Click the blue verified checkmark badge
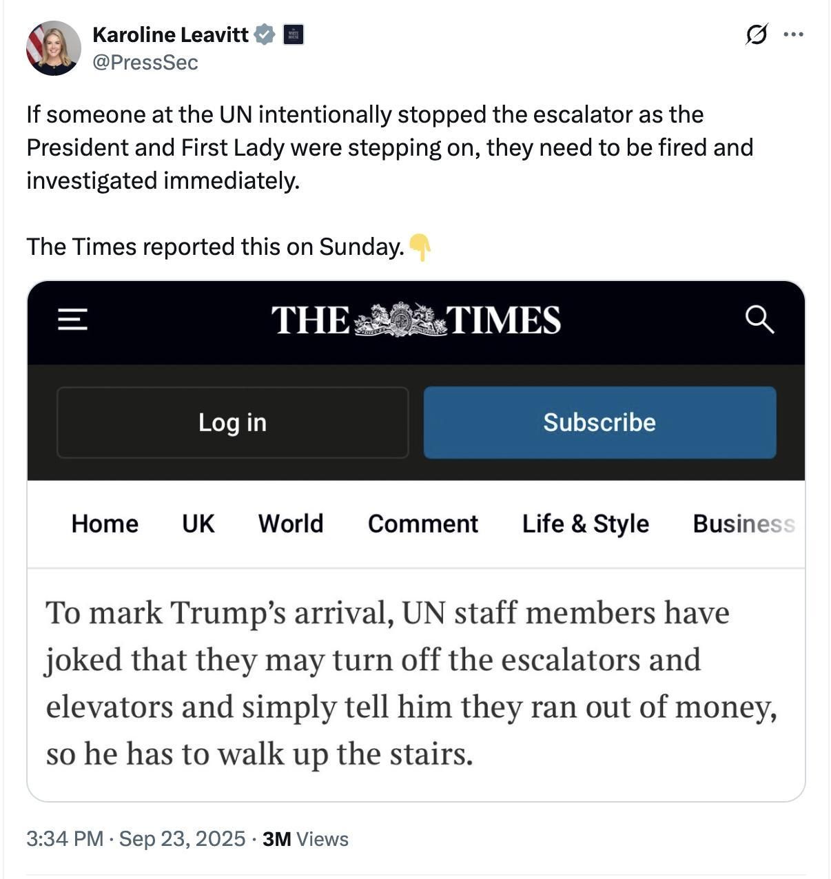 pos(265,34)
